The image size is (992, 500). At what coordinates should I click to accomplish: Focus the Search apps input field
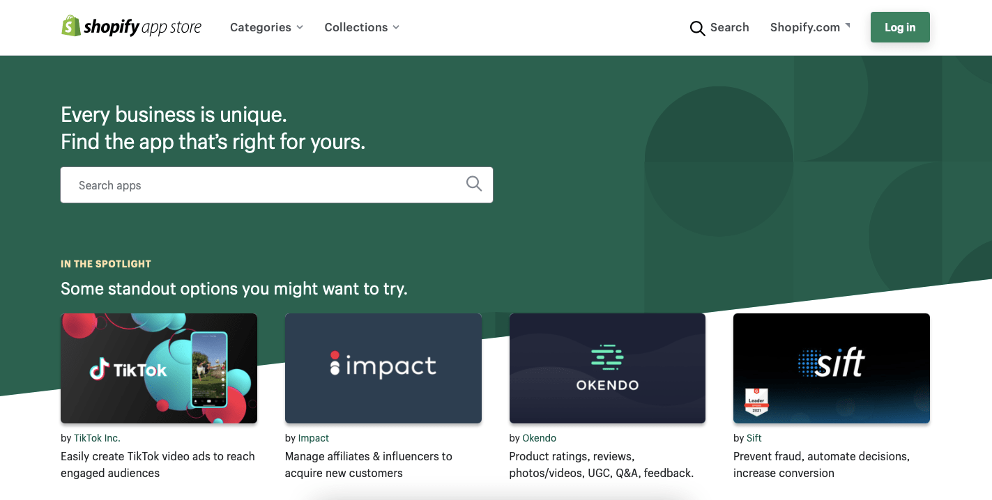click(277, 185)
